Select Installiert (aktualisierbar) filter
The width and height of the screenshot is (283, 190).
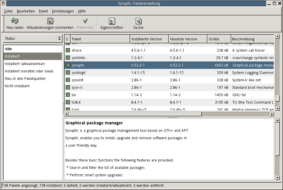(25, 64)
